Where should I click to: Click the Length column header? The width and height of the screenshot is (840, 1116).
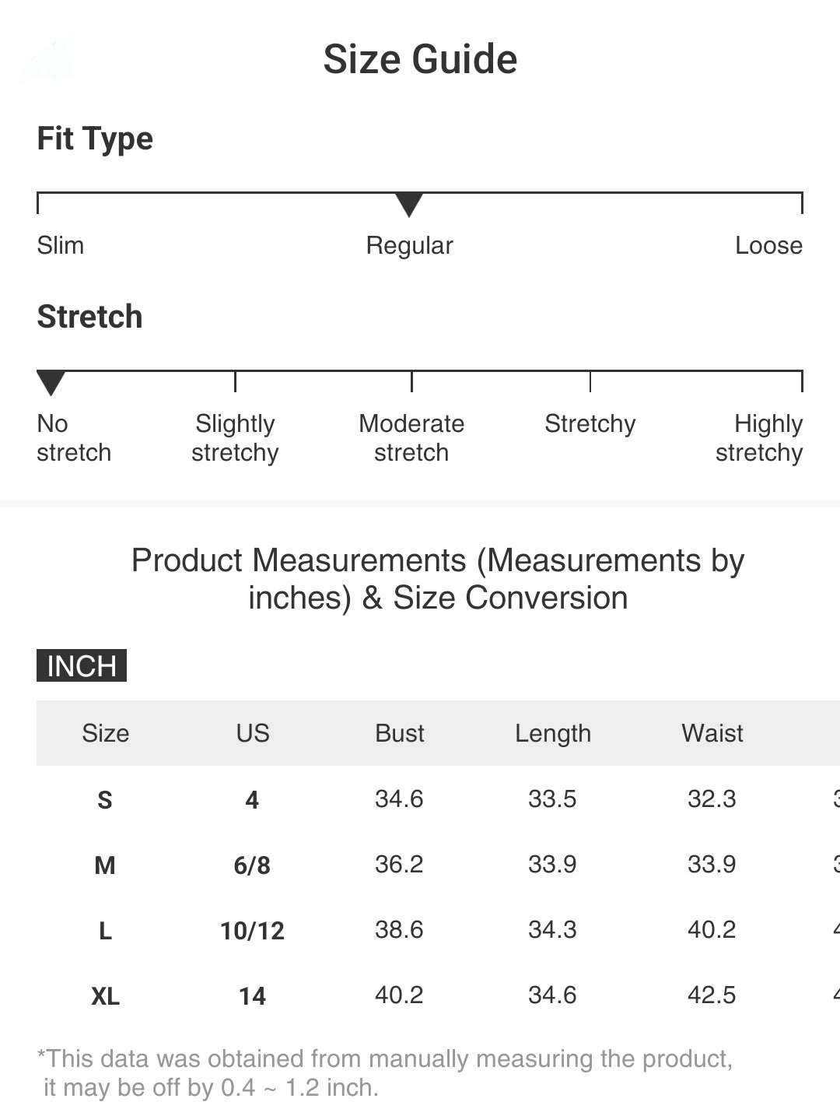tap(553, 733)
